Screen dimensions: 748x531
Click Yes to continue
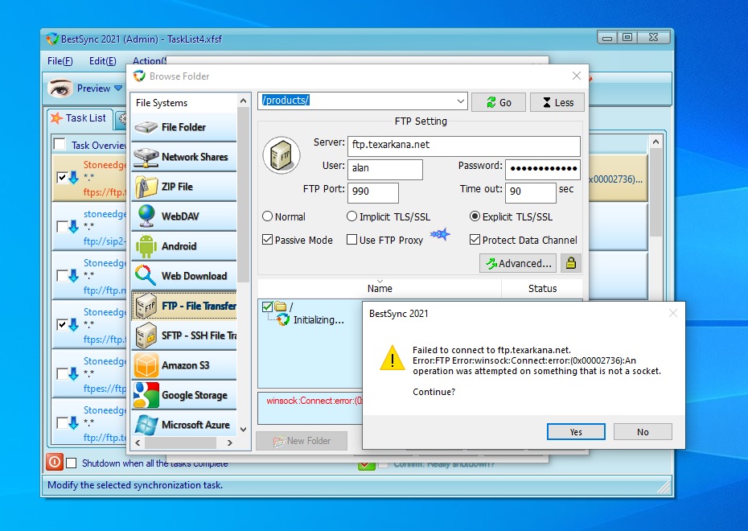coord(576,432)
